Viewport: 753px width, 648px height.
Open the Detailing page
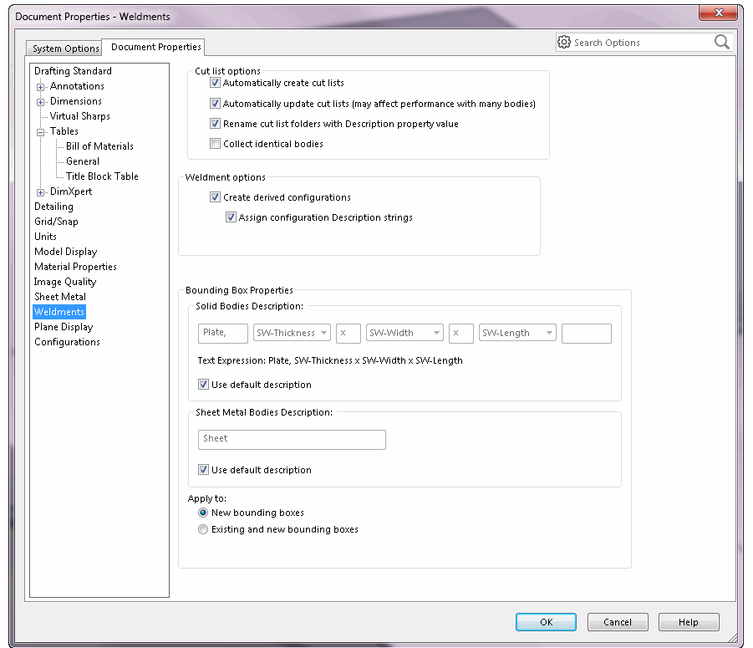pos(53,207)
